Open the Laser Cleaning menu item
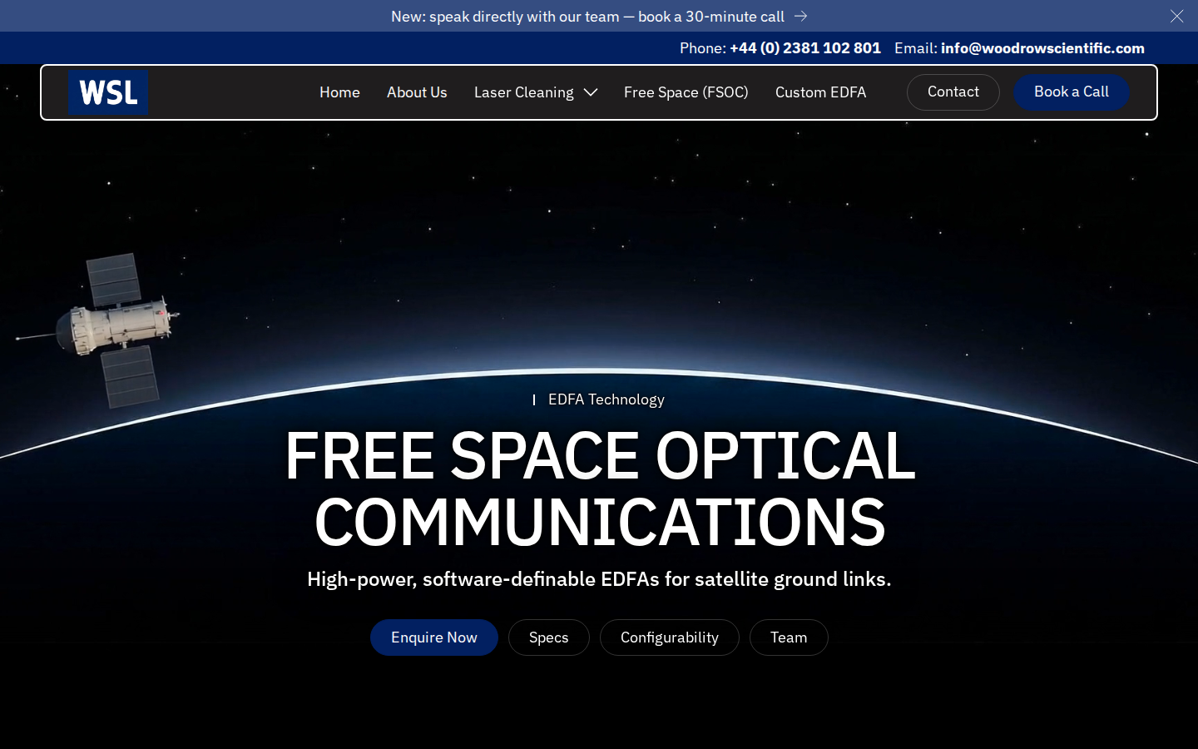 click(x=524, y=92)
